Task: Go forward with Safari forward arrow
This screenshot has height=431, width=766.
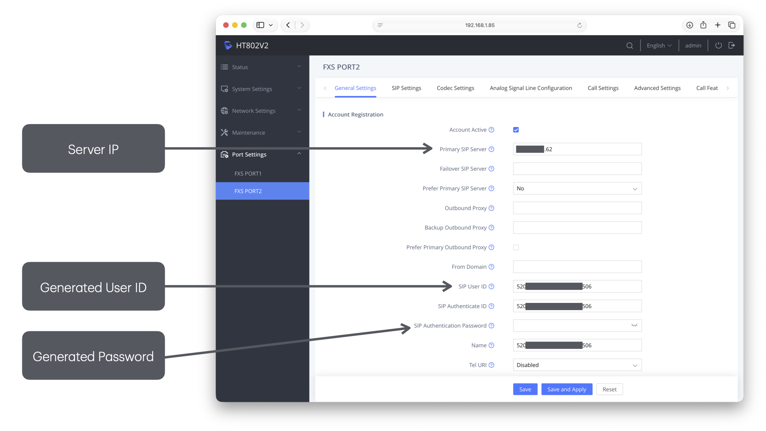Action: pyautogui.click(x=302, y=25)
